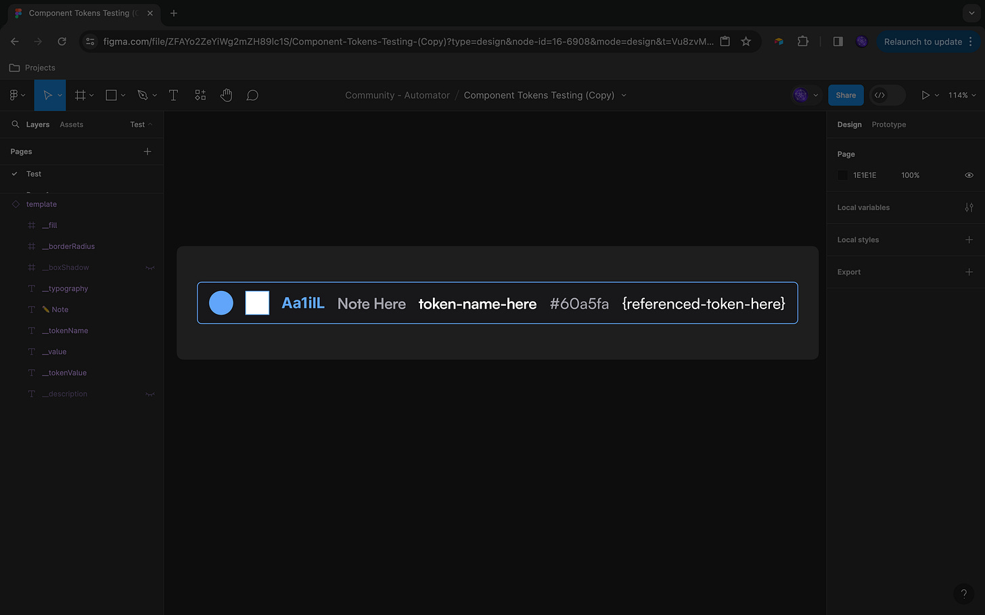Screen dimensions: 985x615
Task: Select the Pen tool
Action: tap(143, 95)
